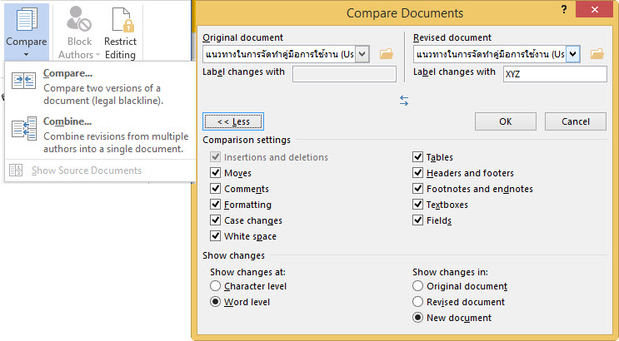Choose Compare... from the menu
This screenshot has width=619, height=341.
(67, 73)
